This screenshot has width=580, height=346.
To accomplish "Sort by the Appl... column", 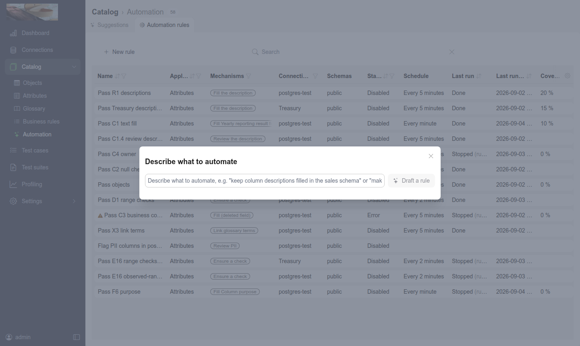I will pos(192,76).
